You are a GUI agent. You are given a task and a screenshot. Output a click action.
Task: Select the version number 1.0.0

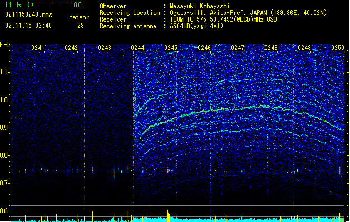click(x=75, y=4)
